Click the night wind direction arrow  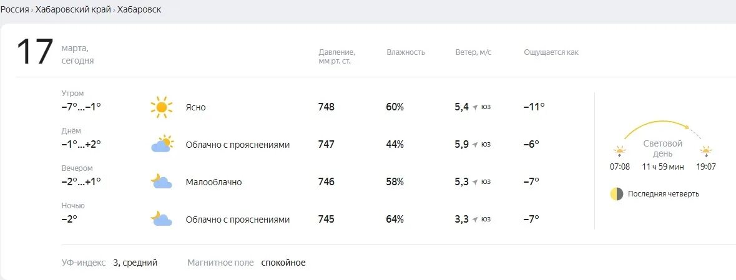[475, 220]
